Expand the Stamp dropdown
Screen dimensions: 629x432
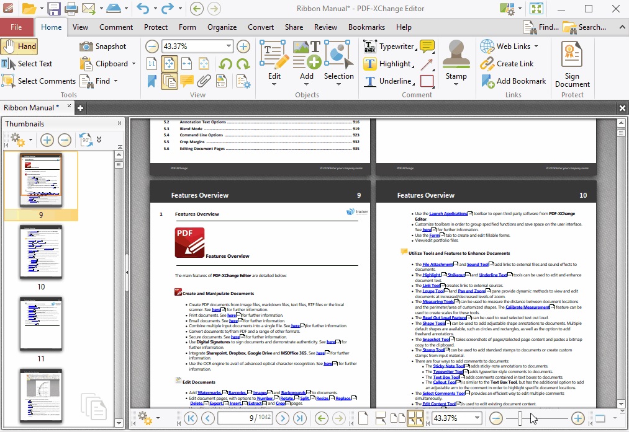(x=456, y=84)
